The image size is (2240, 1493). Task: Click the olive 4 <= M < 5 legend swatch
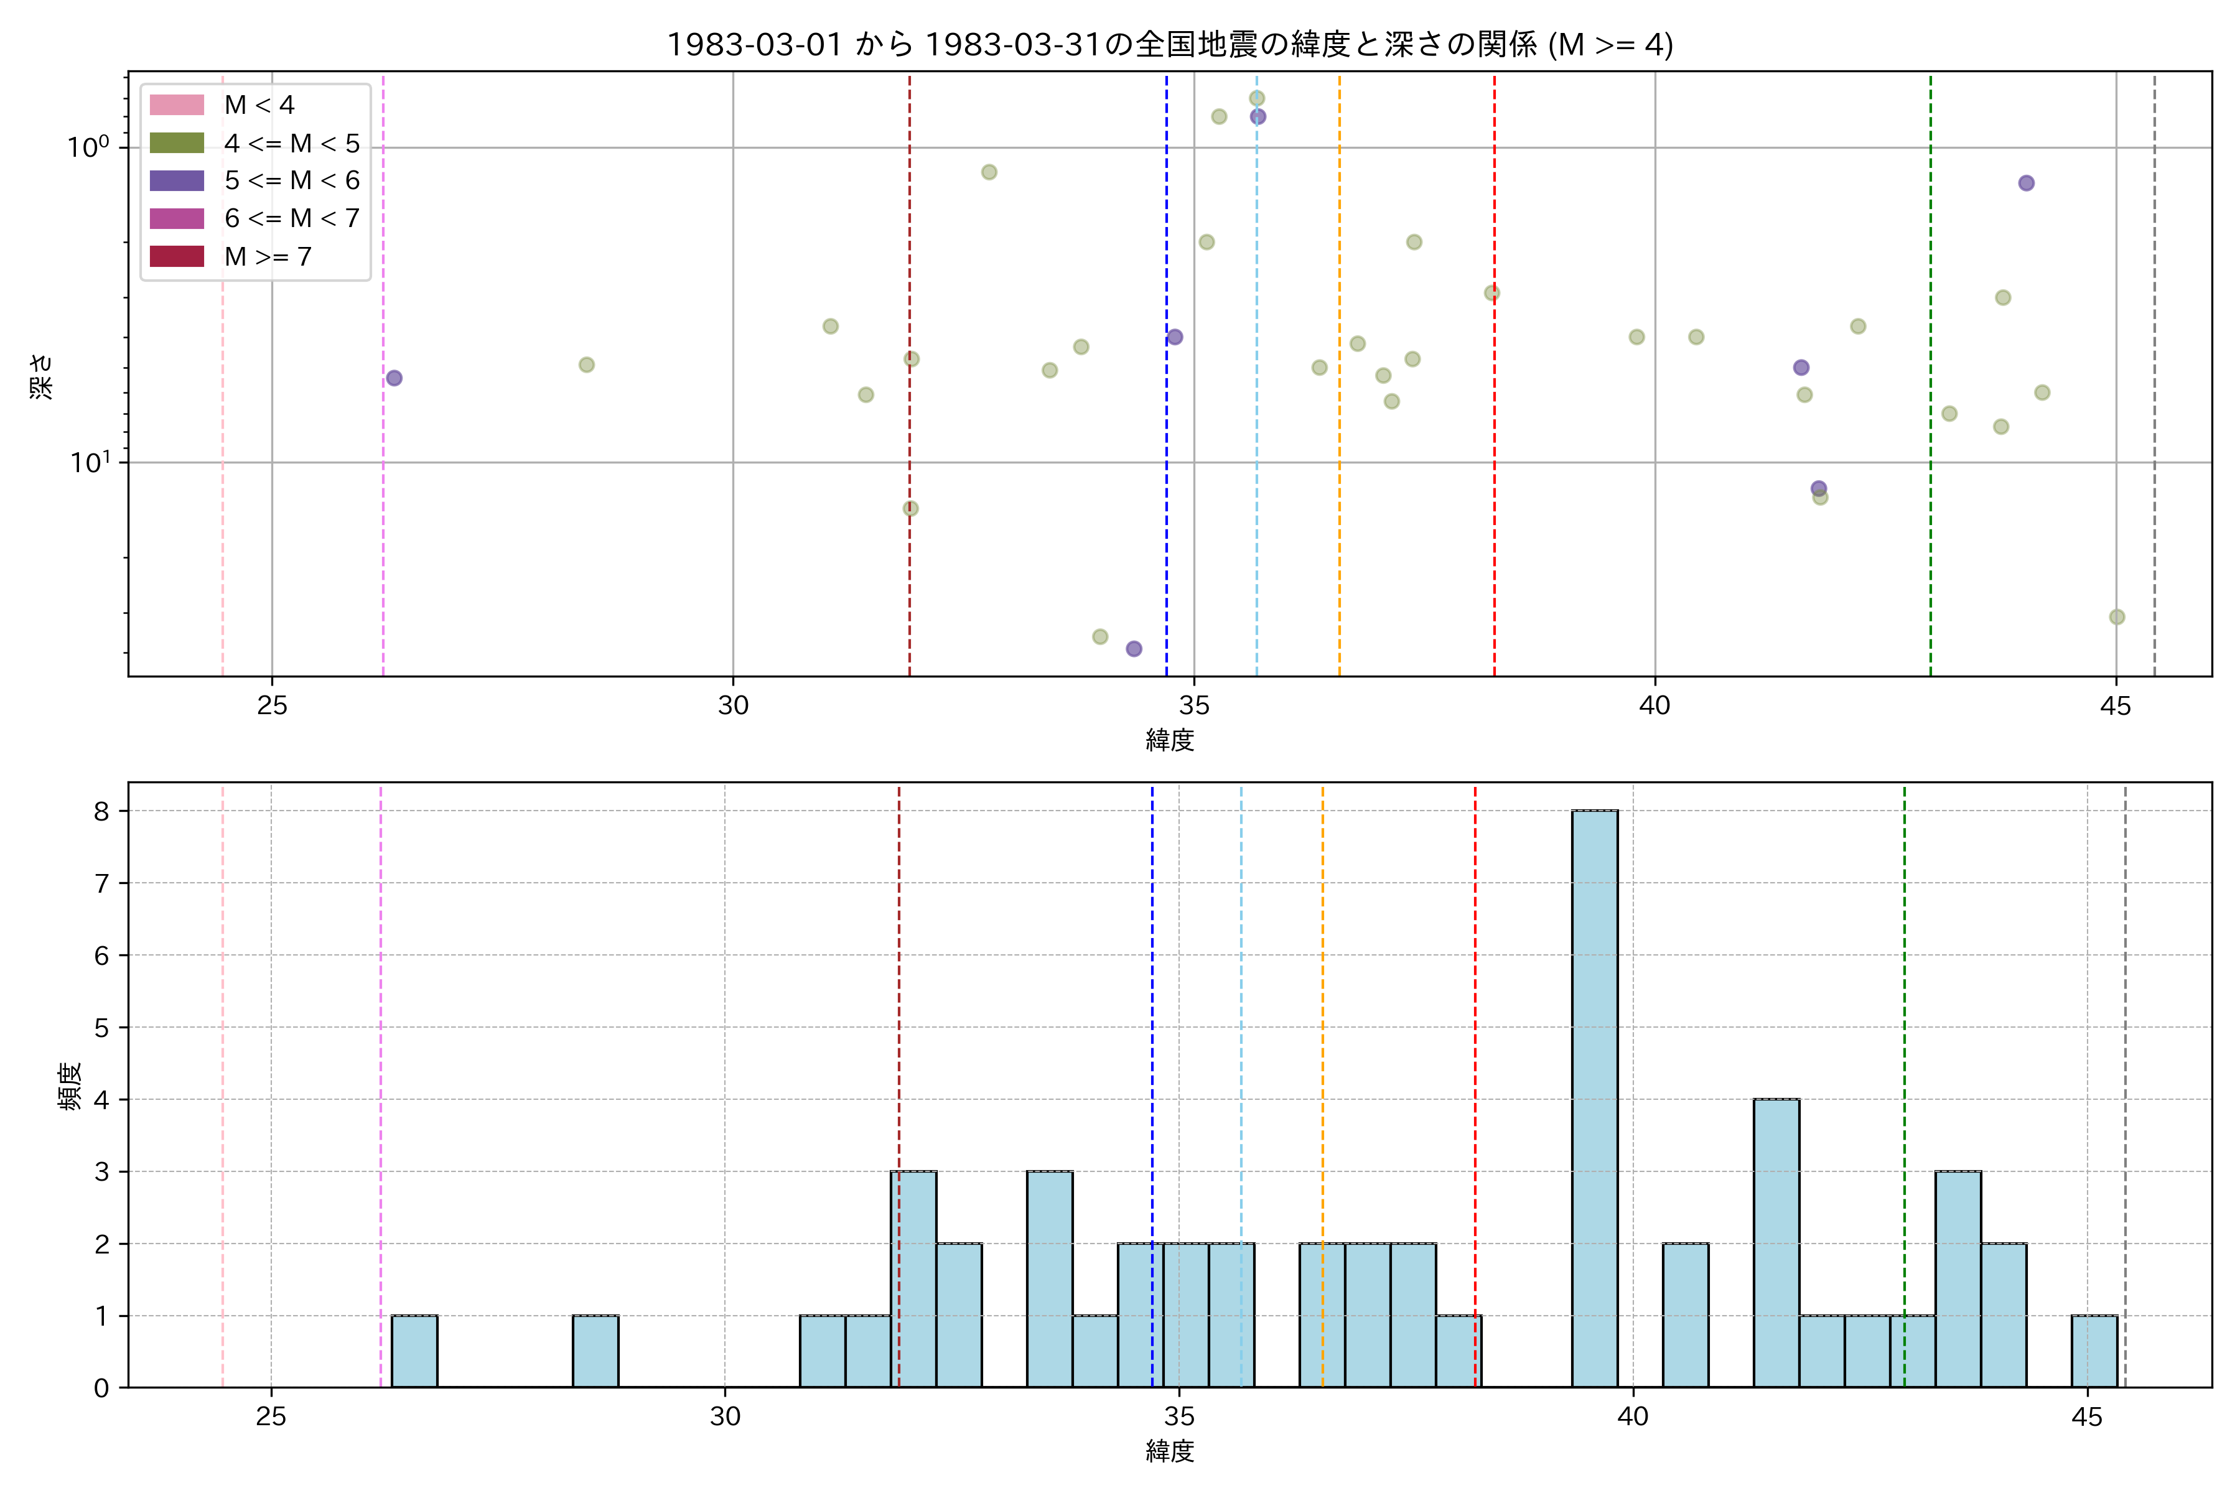tap(176, 143)
